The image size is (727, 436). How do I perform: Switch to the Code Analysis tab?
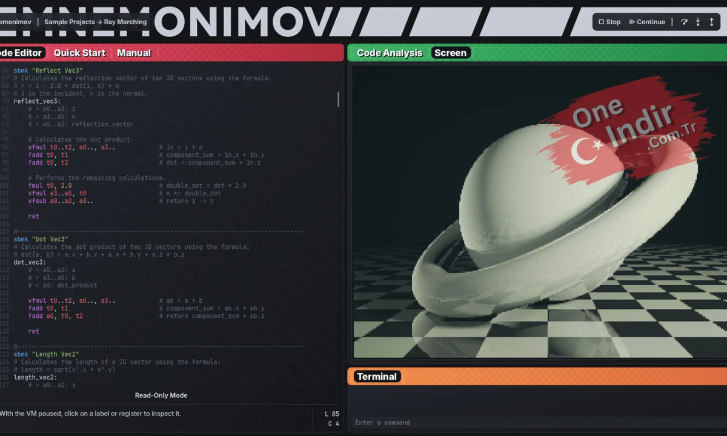(390, 53)
